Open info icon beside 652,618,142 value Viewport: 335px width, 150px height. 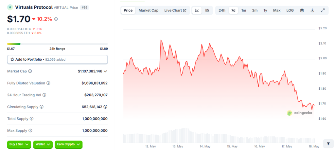click(105, 107)
